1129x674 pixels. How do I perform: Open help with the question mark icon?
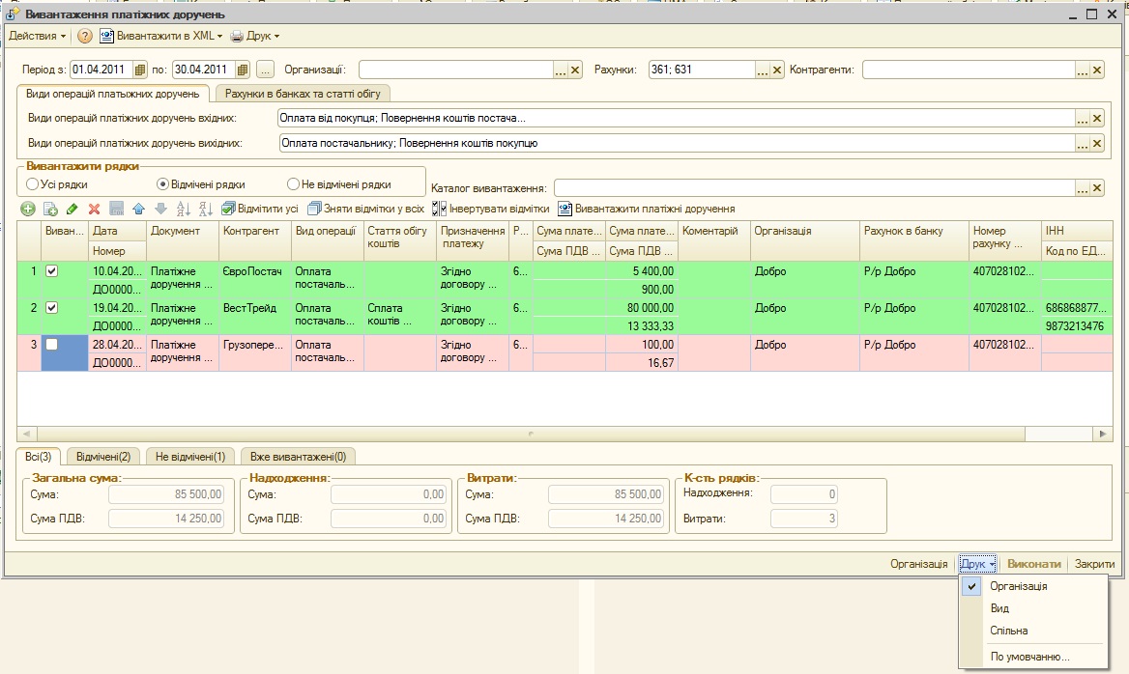(85, 36)
